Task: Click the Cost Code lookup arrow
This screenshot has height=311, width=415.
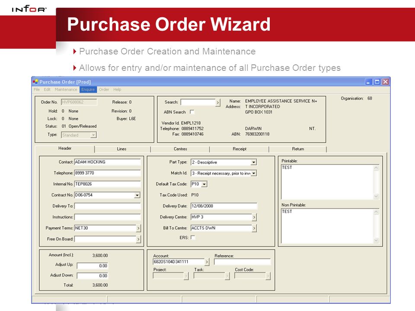Action: tap(268, 276)
